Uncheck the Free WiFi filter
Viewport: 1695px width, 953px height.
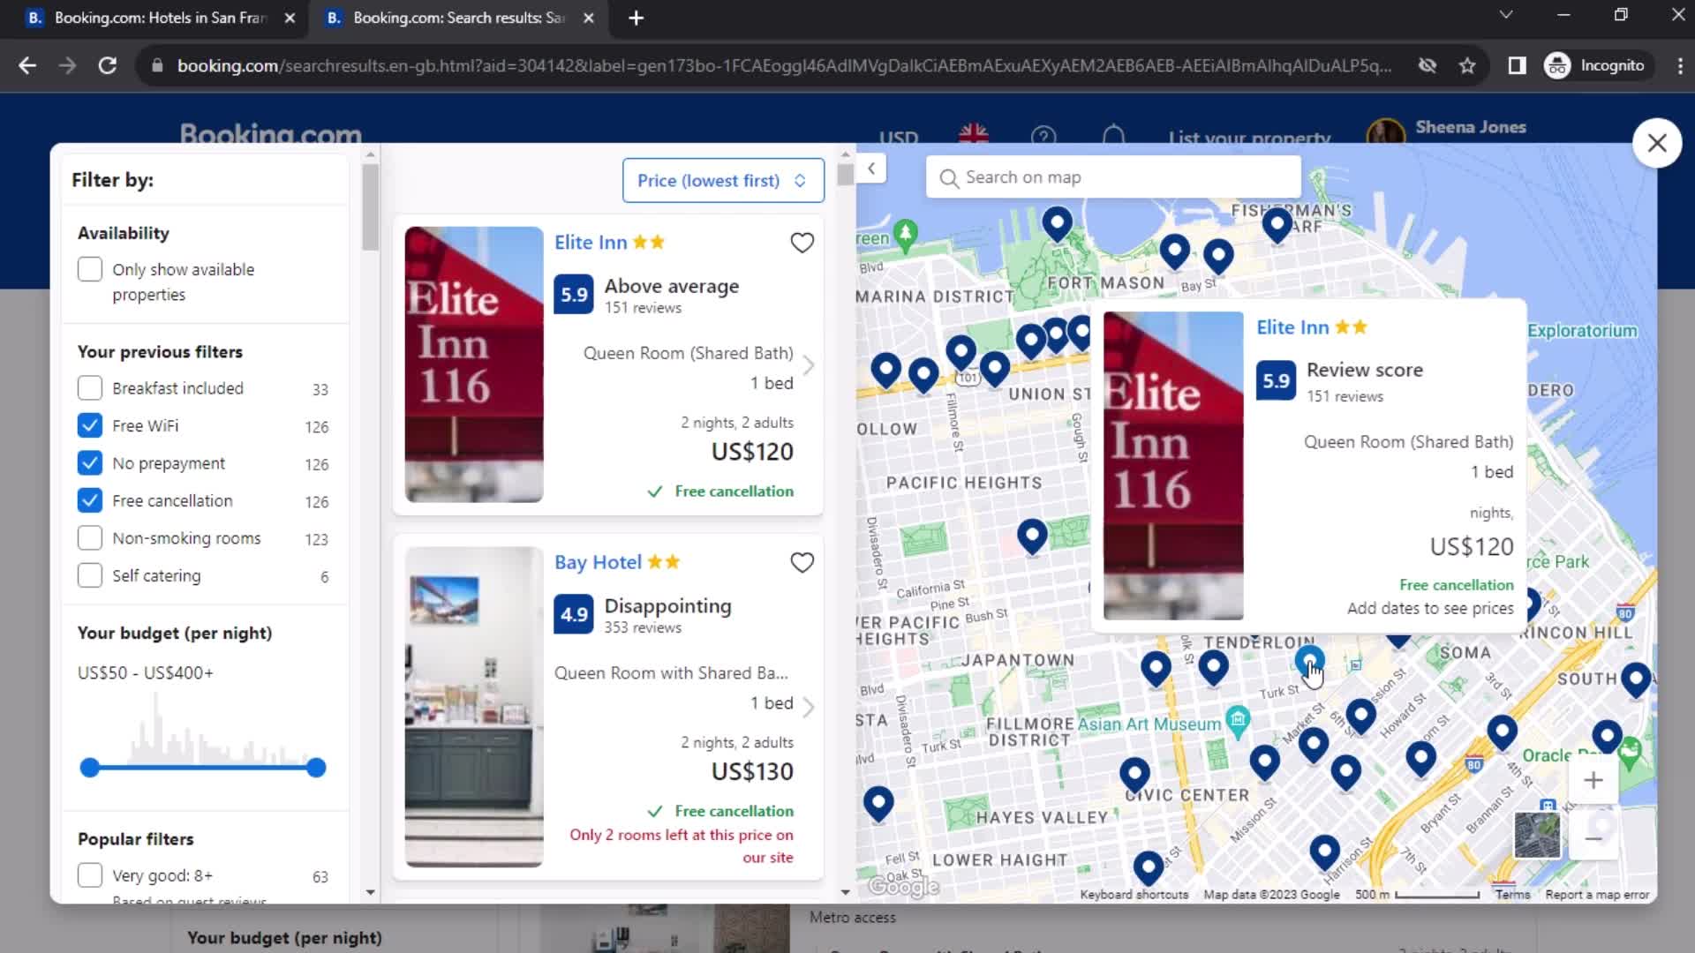pyautogui.click(x=90, y=425)
